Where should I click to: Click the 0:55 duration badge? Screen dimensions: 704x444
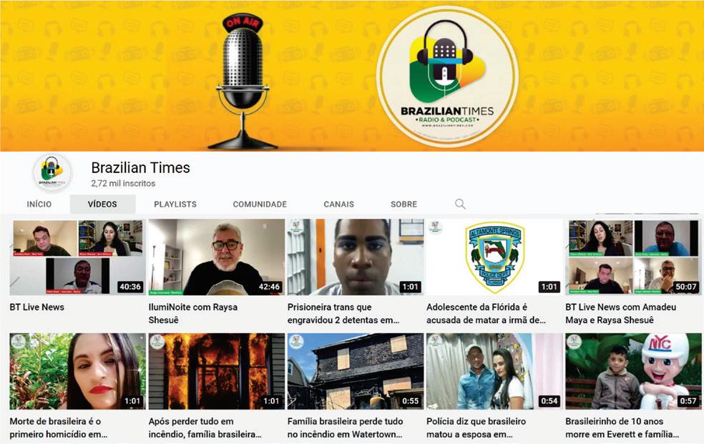(x=411, y=401)
